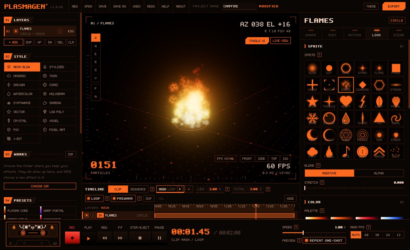Click the Play transport button

(x=88, y=238)
